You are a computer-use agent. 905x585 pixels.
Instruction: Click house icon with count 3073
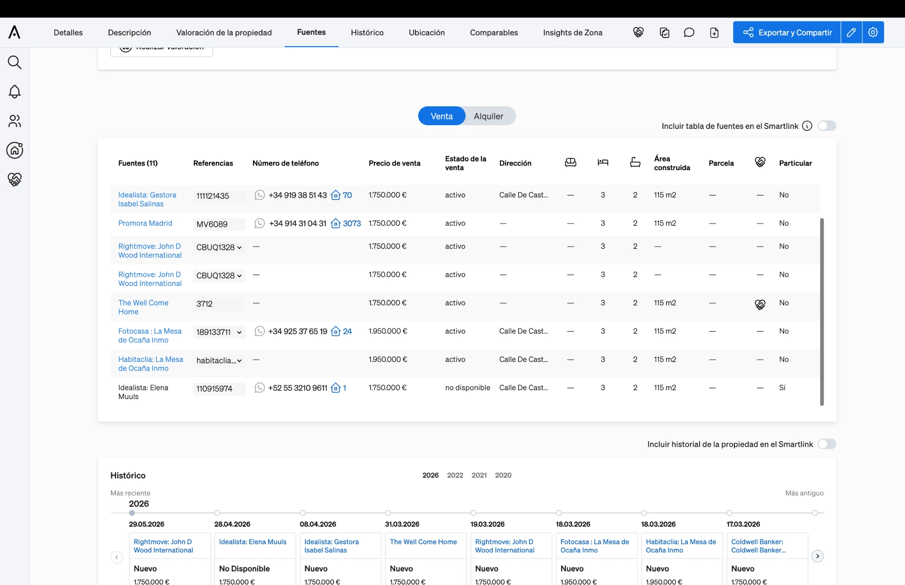point(335,223)
